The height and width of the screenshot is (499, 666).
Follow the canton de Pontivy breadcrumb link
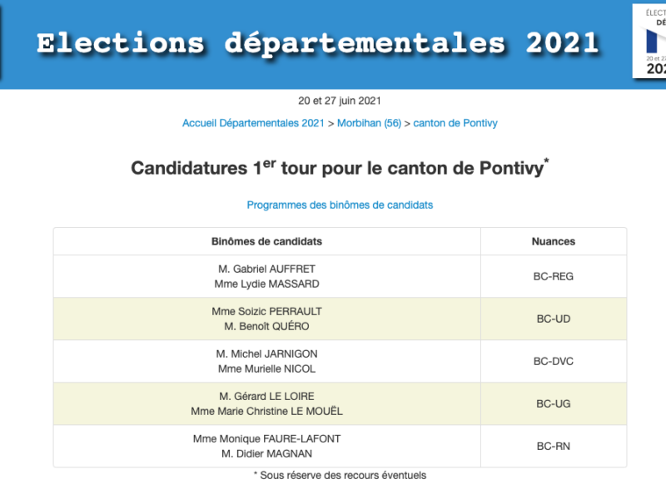[x=455, y=123]
